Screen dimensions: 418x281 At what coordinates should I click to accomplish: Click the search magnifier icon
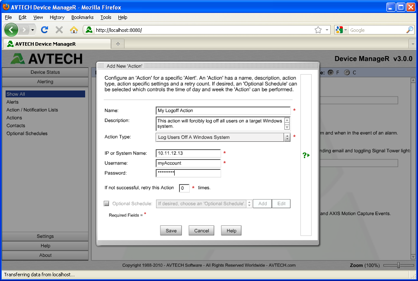point(409,30)
